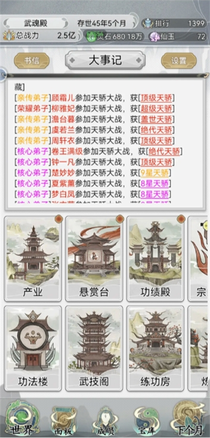The height and width of the screenshot is (438, 210).
Task: Click the 9星天骄 link for 楚妙妙
Action: (155, 173)
